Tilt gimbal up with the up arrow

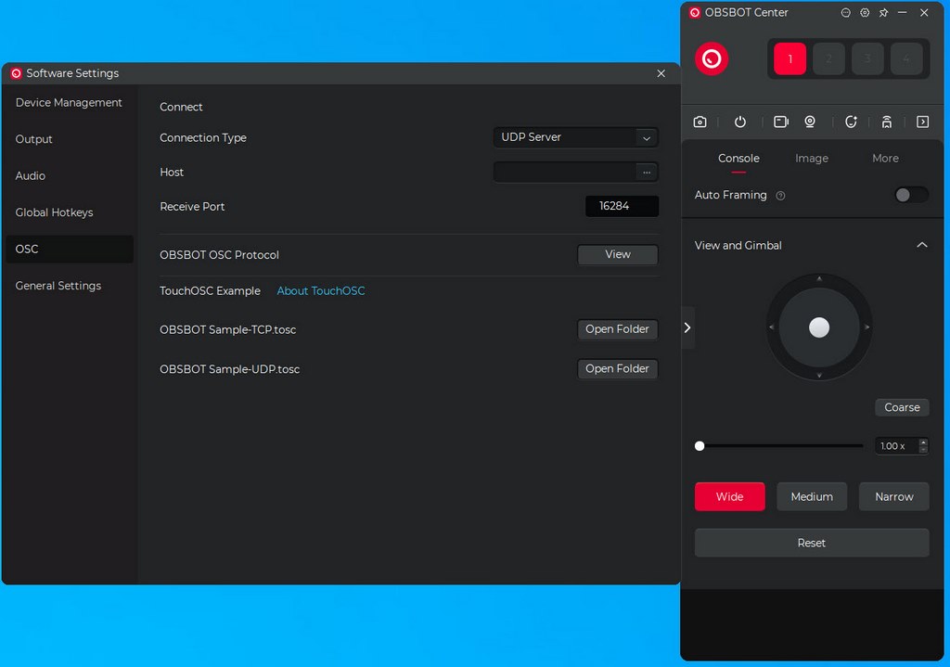pyautogui.click(x=819, y=278)
